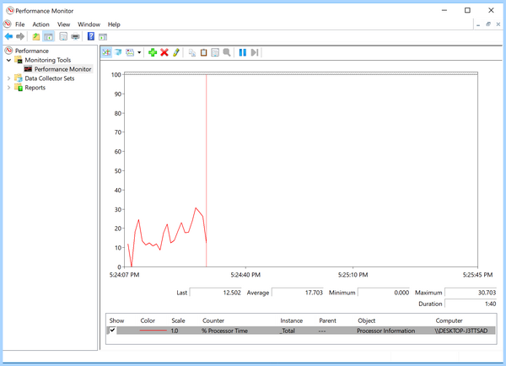The height and width of the screenshot is (366, 506).
Task: Toggle Show/Hide Action Pane icon
Action: [103, 37]
